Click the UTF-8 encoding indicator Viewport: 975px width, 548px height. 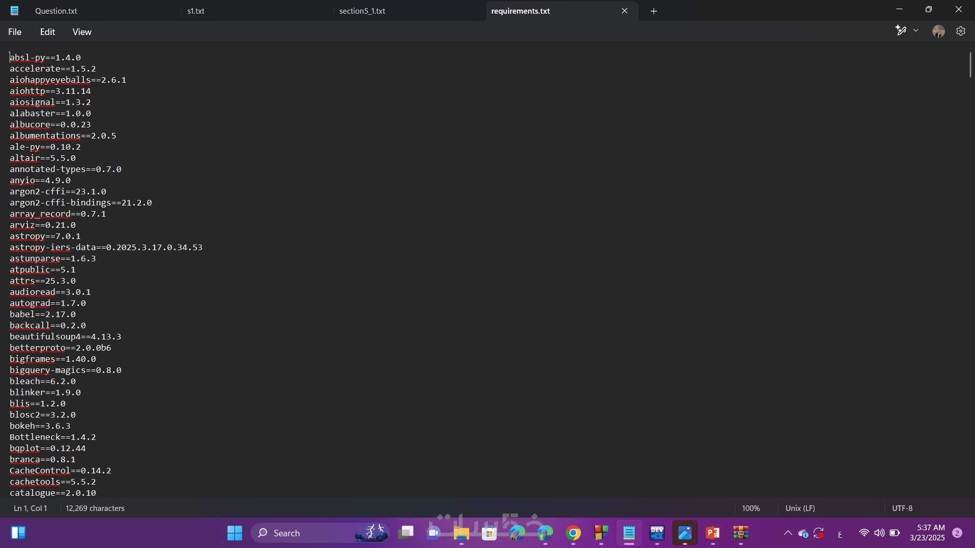point(902,508)
